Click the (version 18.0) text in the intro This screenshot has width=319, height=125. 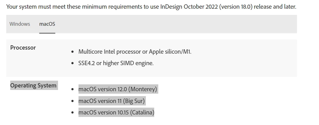point(236,7)
